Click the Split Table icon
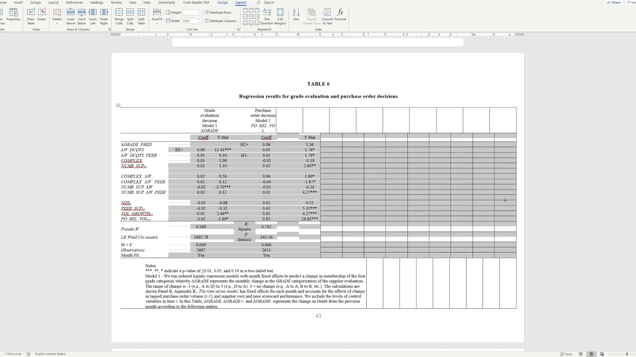The image size is (636, 357). click(x=141, y=16)
